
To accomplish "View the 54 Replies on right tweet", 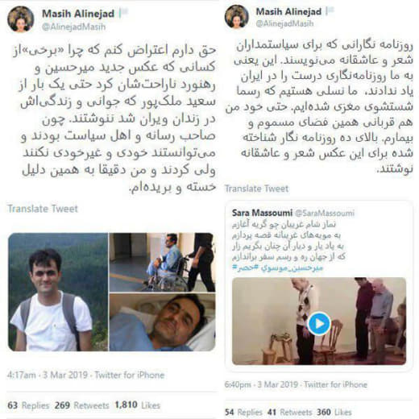I will [243, 412].
